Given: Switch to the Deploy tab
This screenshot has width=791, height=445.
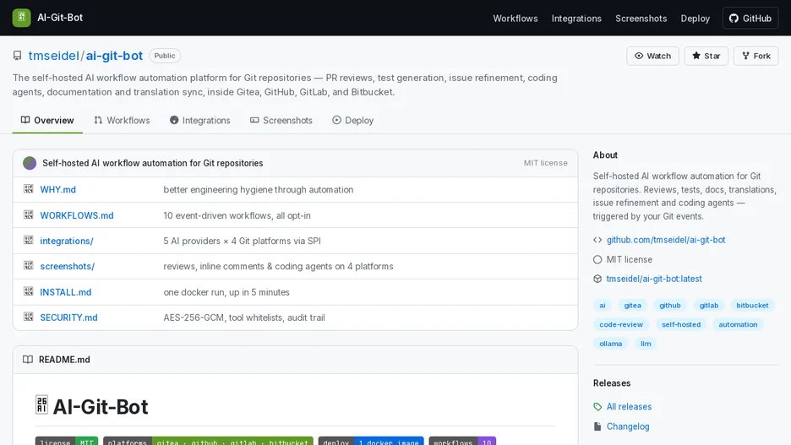Looking at the screenshot, I should 353,121.
